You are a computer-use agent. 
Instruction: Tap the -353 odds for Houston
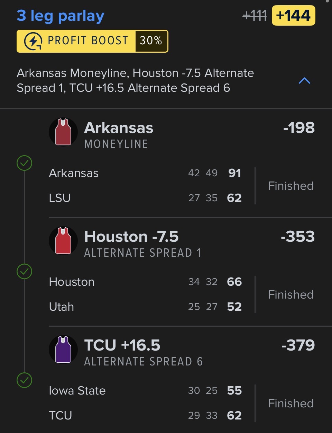point(298,237)
